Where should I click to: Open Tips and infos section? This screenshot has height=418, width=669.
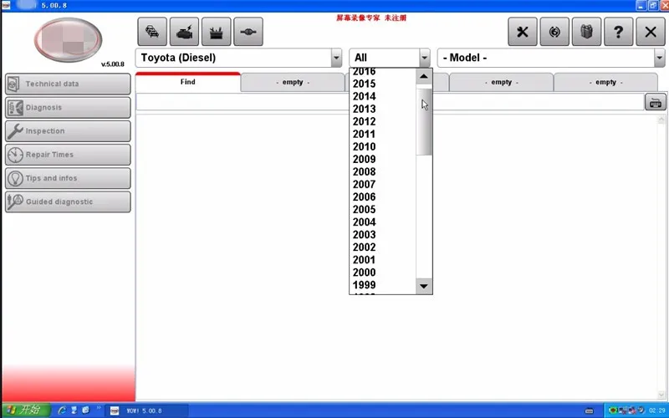68,178
